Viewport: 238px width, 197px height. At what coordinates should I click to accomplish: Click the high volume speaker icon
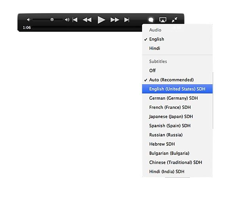67,19
